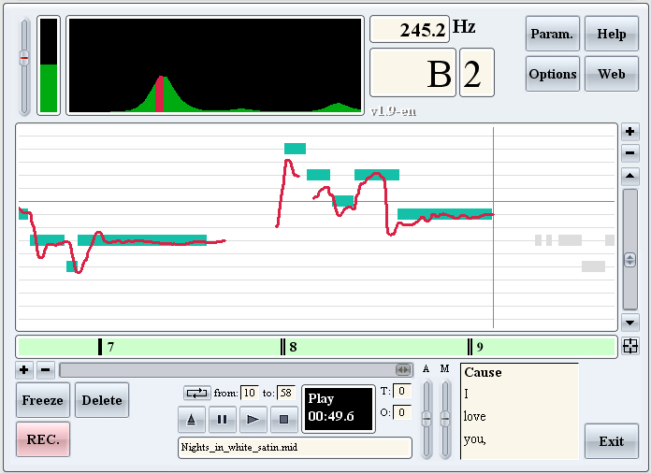Open the Options button
Screen dimensions: 651x474
552,74
